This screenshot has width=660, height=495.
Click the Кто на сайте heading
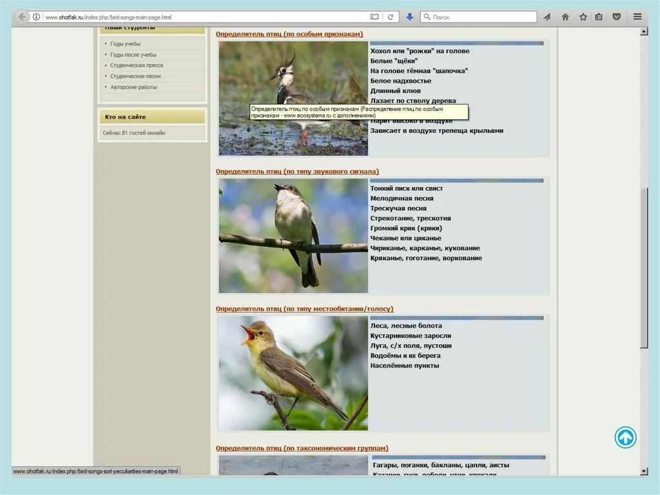[x=125, y=117]
